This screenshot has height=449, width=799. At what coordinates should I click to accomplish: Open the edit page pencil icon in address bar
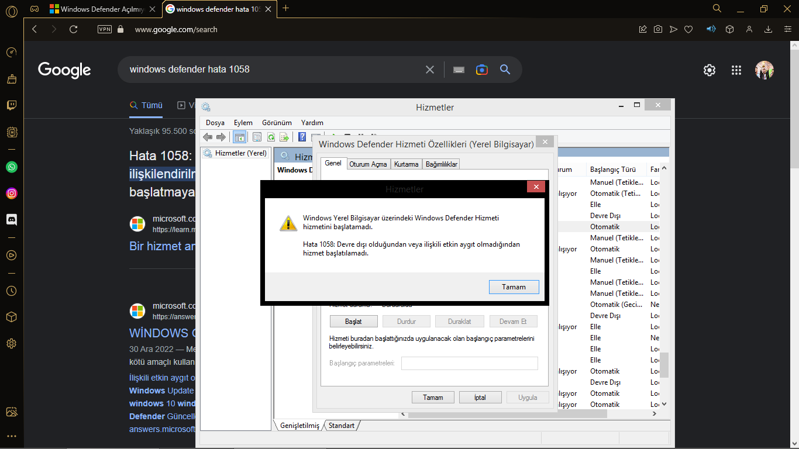pyautogui.click(x=643, y=29)
